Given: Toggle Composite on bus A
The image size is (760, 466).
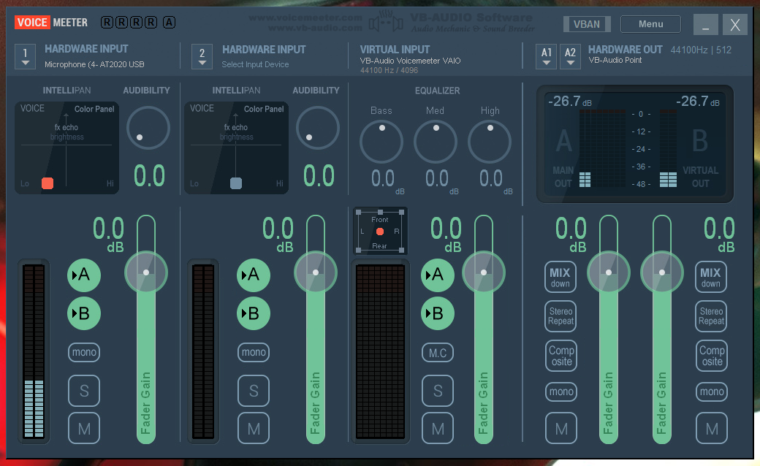Looking at the screenshot, I should click(561, 356).
